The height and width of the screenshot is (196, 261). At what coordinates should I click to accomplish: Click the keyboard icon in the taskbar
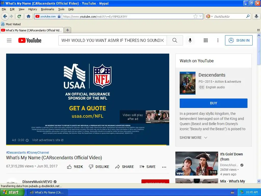click(x=232, y=192)
